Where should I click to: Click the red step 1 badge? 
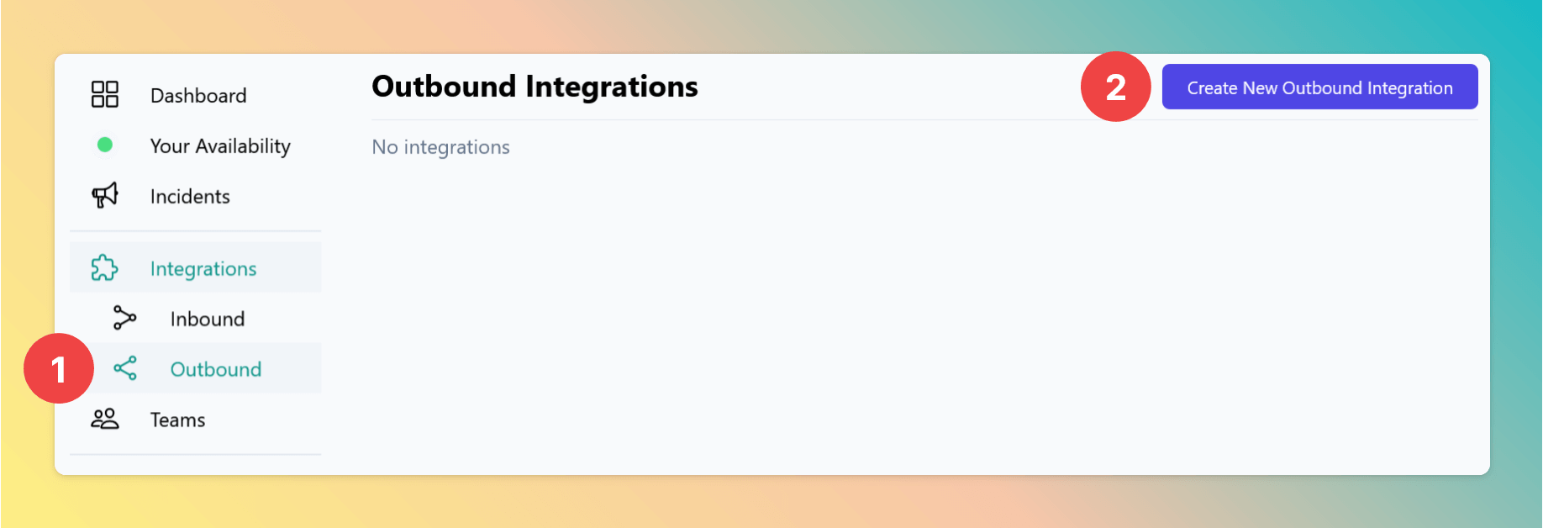point(59,368)
